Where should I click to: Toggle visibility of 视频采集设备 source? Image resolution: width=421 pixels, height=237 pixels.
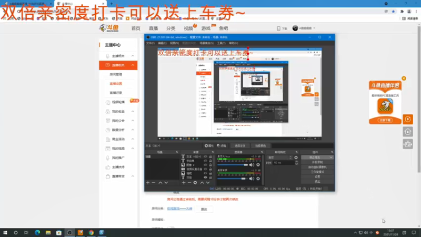[205, 169]
